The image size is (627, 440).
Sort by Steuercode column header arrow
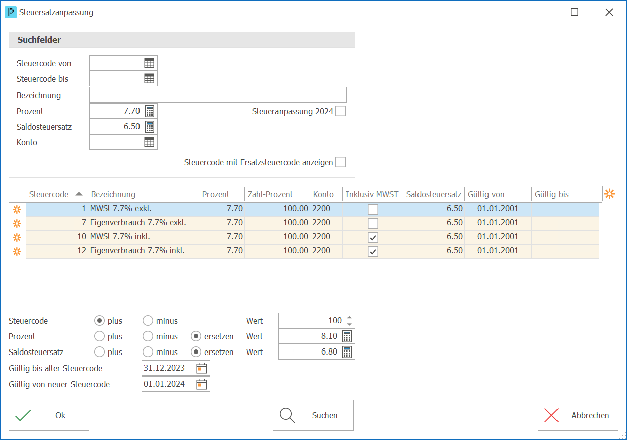point(79,194)
